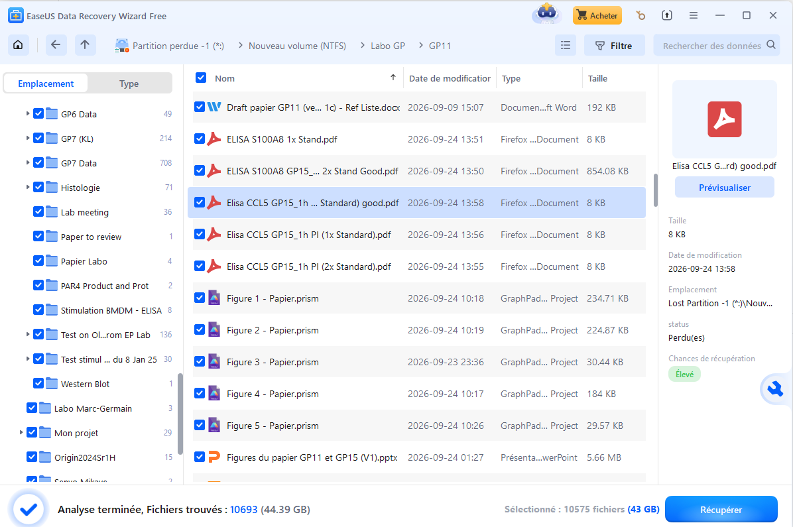This screenshot has width=793, height=527.
Task: Uncheck the Western Blot folder checkbox
Action: (x=38, y=383)
